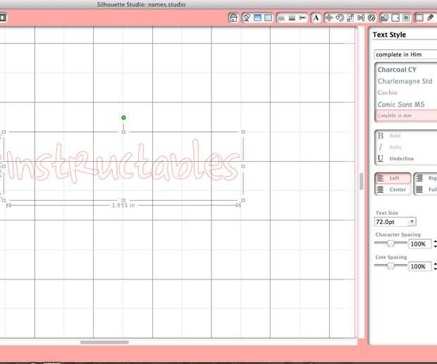The height and width of the screenshot is (364, 437).
Task: Click the bottom-center selection handle
Action: pos(123,200)
